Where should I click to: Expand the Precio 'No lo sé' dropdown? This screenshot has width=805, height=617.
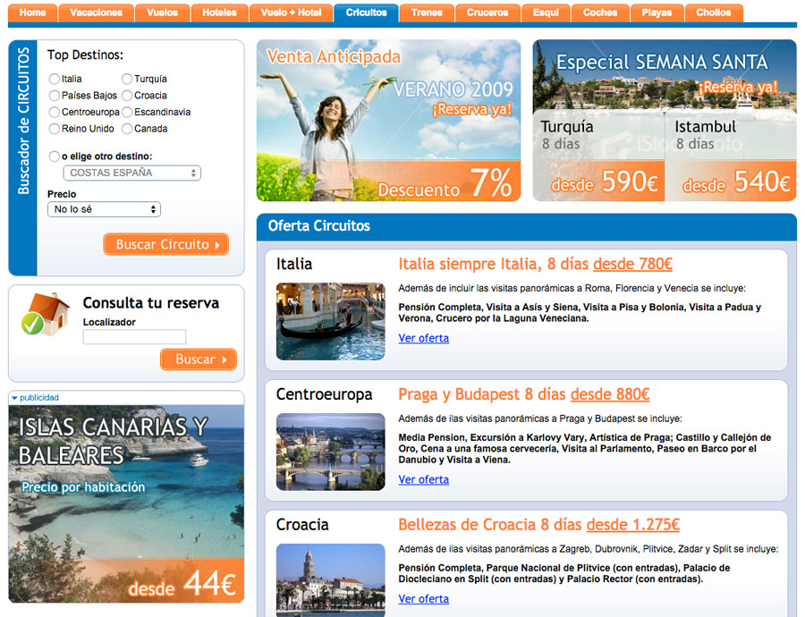point(104,209)
